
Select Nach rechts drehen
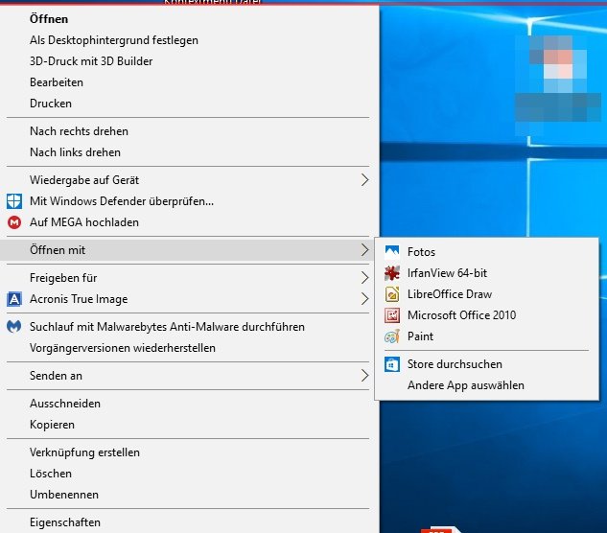click(x=188, y=131)
